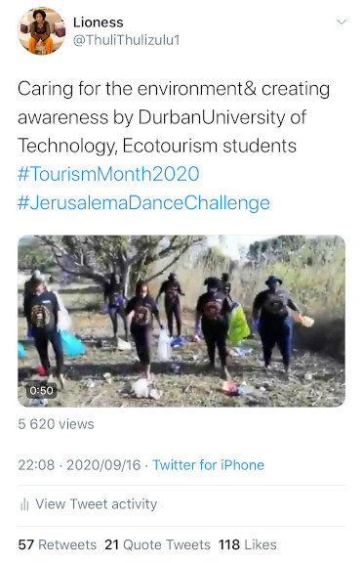Play the cleanup video thumbnail
The width and height of the screenshot is (363, 563).
[x=181, y=321]
